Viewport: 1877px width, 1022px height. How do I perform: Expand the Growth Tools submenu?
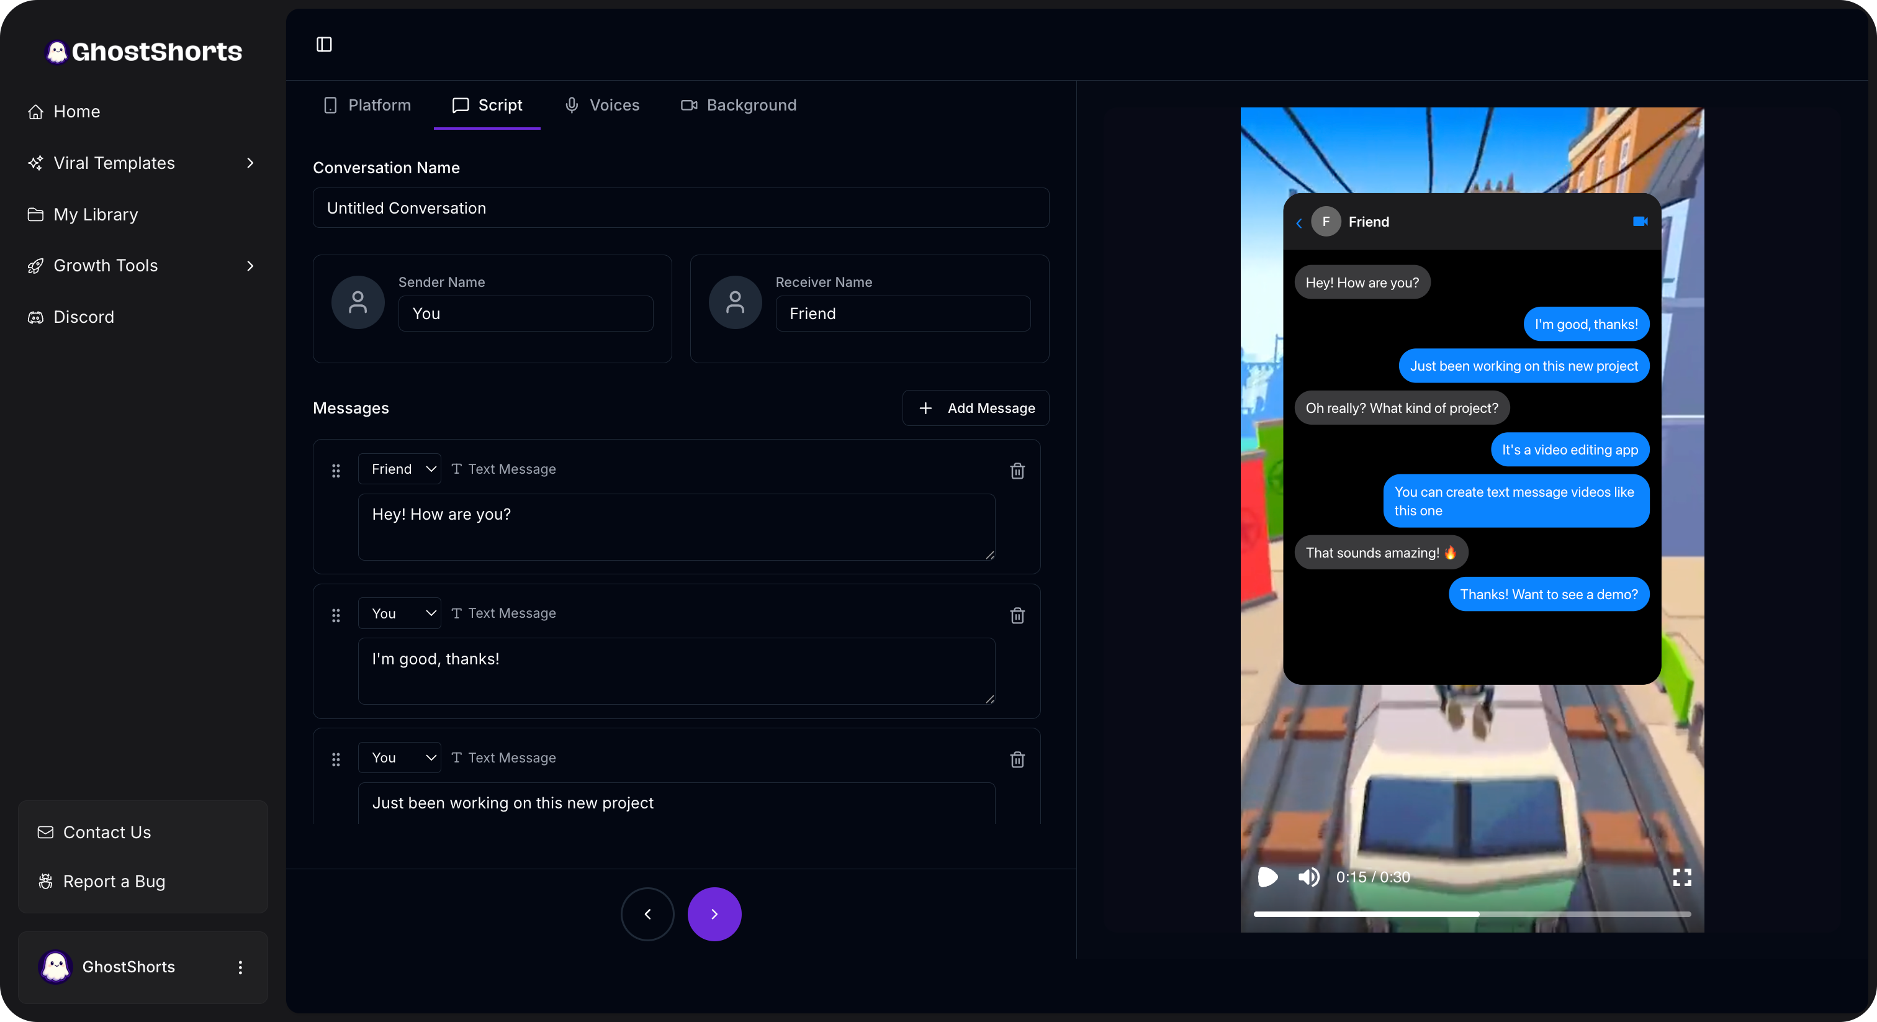tap(250, 266)
